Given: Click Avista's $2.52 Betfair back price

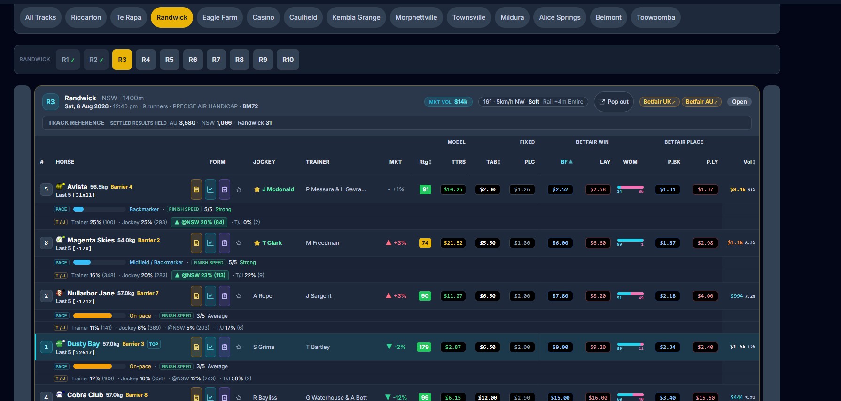Looking at the screenshot, I should point(560,189).
